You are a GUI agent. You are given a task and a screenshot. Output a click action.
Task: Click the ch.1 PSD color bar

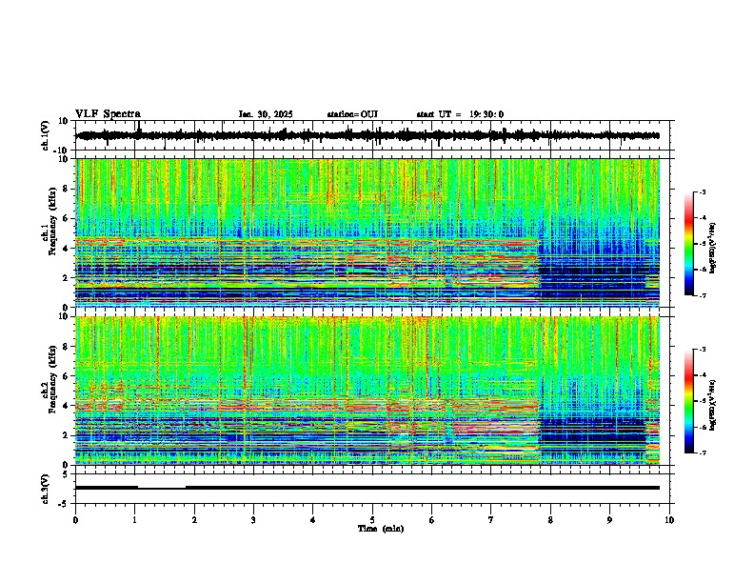(689, 244)
